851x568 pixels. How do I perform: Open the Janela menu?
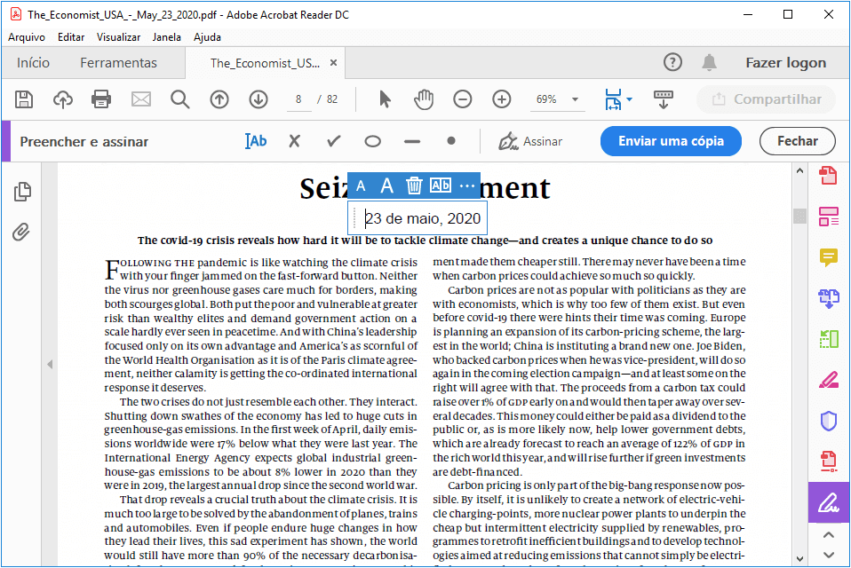[x=167, y=37]
